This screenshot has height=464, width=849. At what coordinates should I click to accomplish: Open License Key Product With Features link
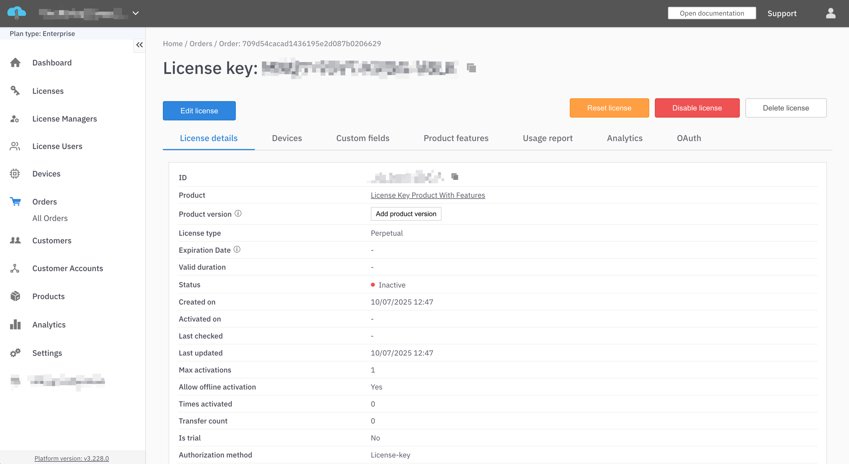427,195
